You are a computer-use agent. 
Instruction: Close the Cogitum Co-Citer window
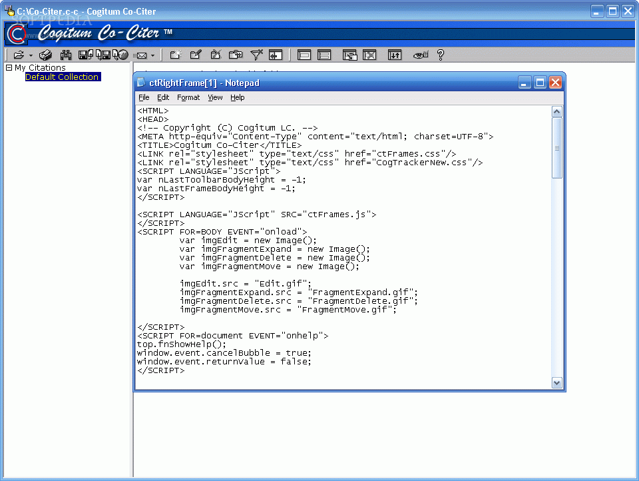click(628, 11)
